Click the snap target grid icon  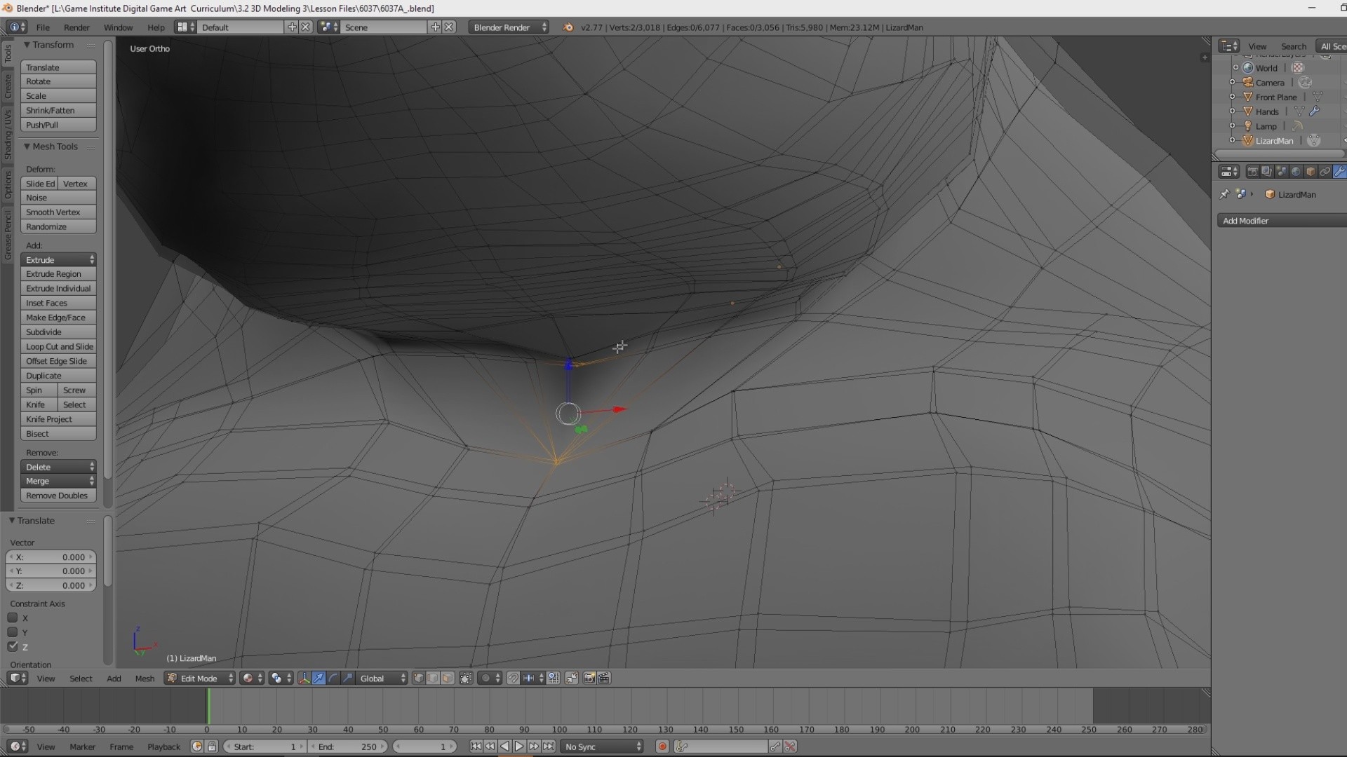coord(554,678)
